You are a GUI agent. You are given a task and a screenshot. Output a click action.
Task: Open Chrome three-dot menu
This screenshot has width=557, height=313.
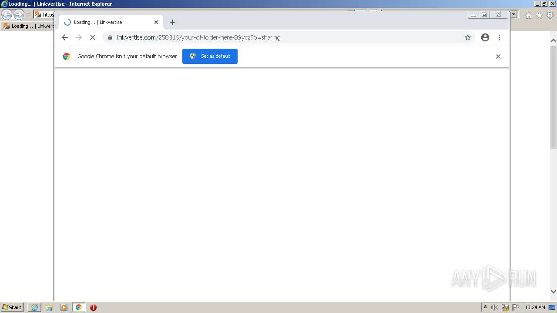point(499,37)
